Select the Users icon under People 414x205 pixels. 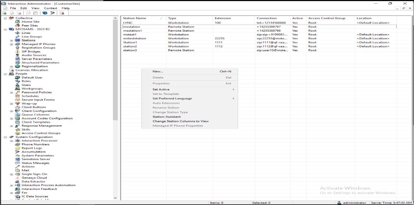18,85
